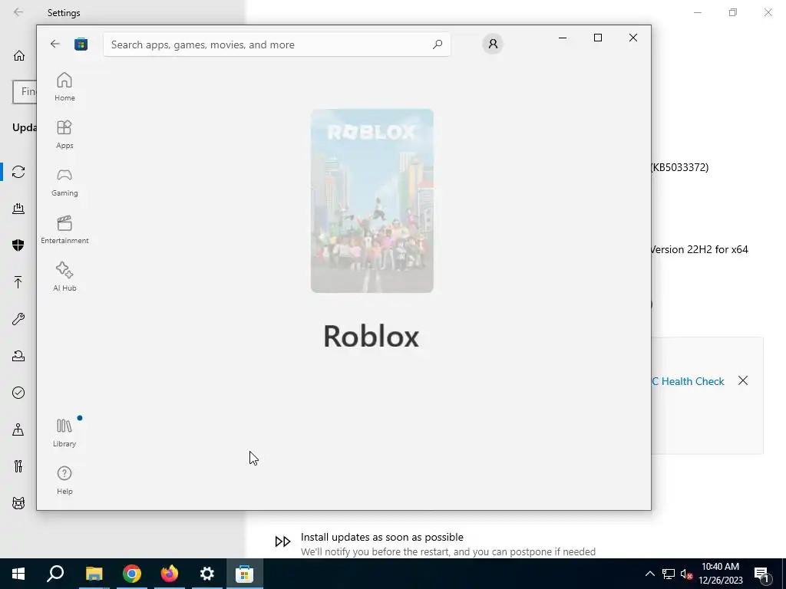This screenshot has height=589, width=786.
Task: Open the Store Home section
Action: click(x=64, y=87)
